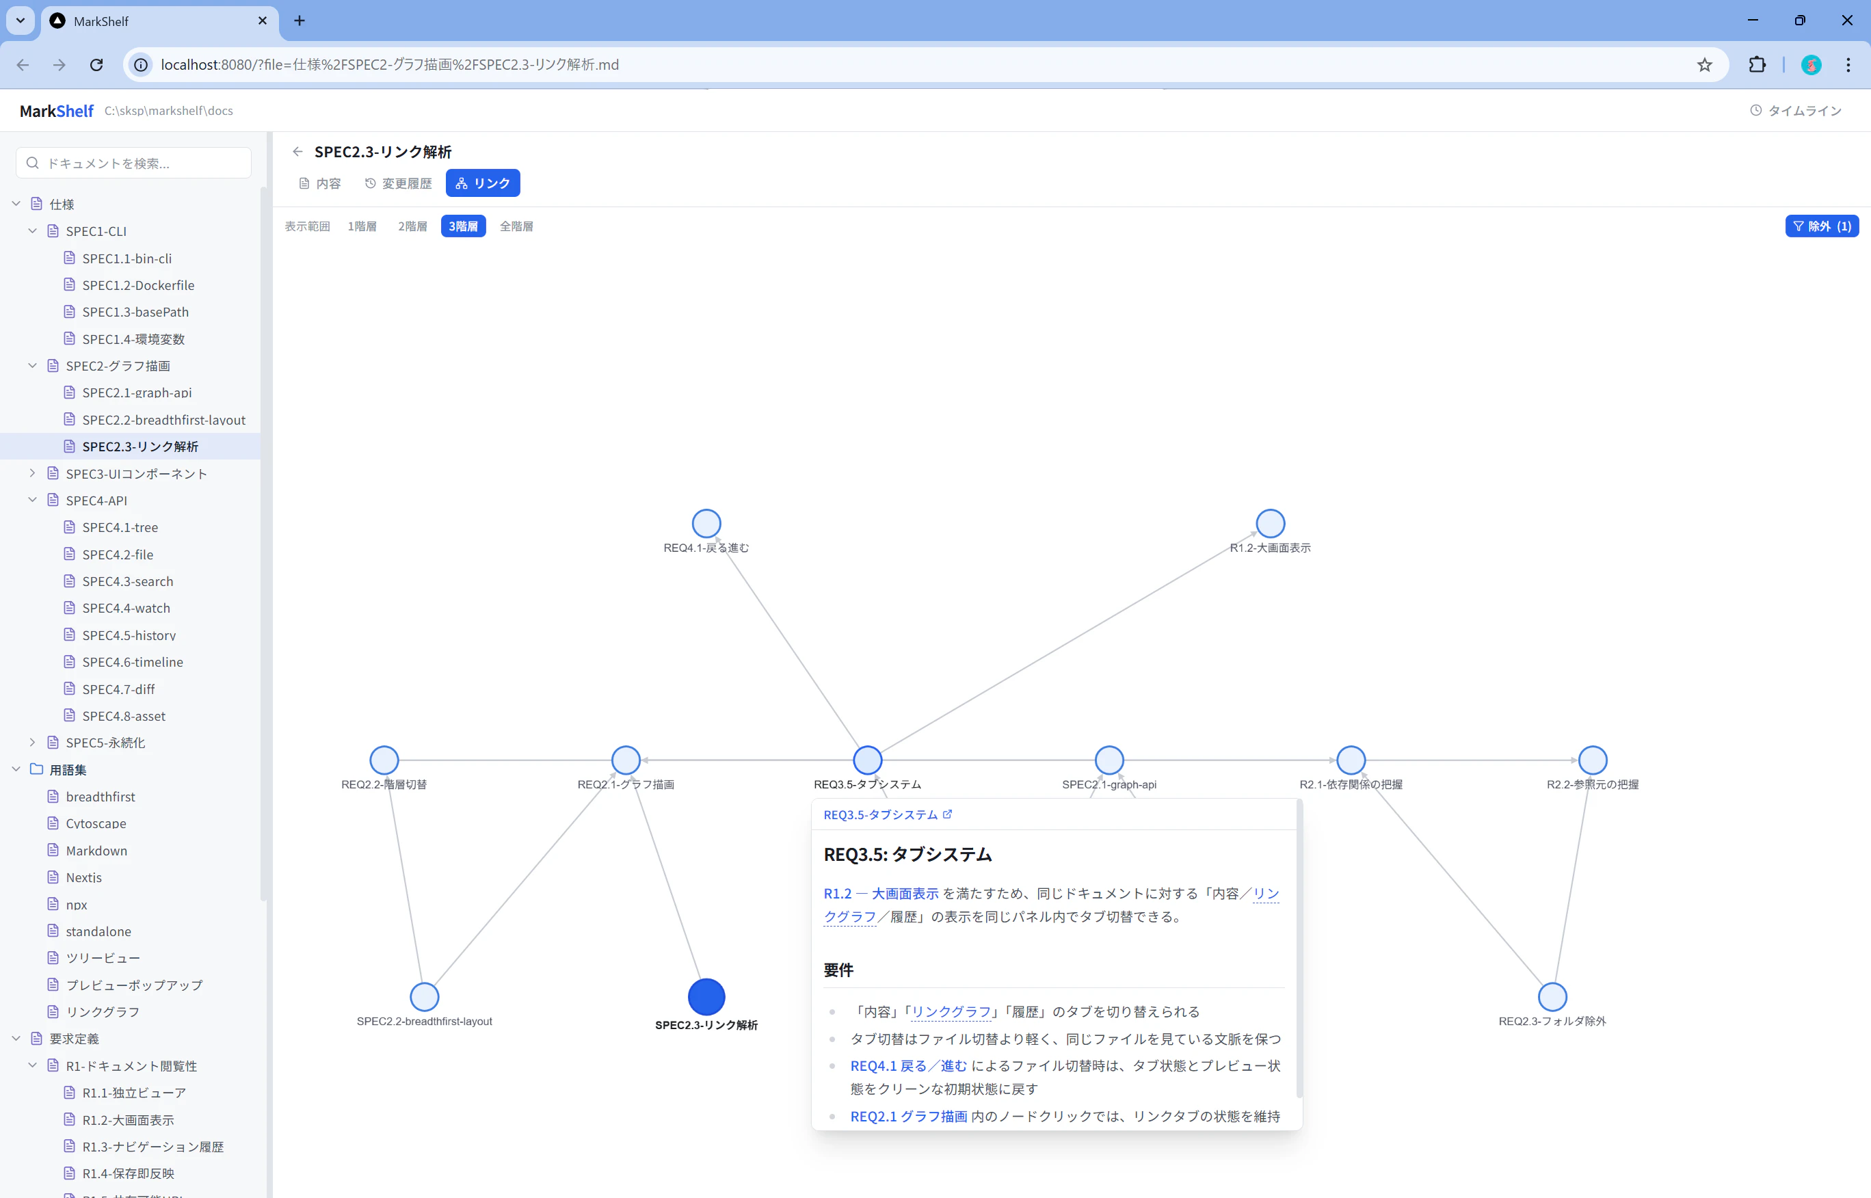Click the SPEC2.3-リンク解析 graph node
This screenshot has width=1871, height=1198.
tap(706, 996)
